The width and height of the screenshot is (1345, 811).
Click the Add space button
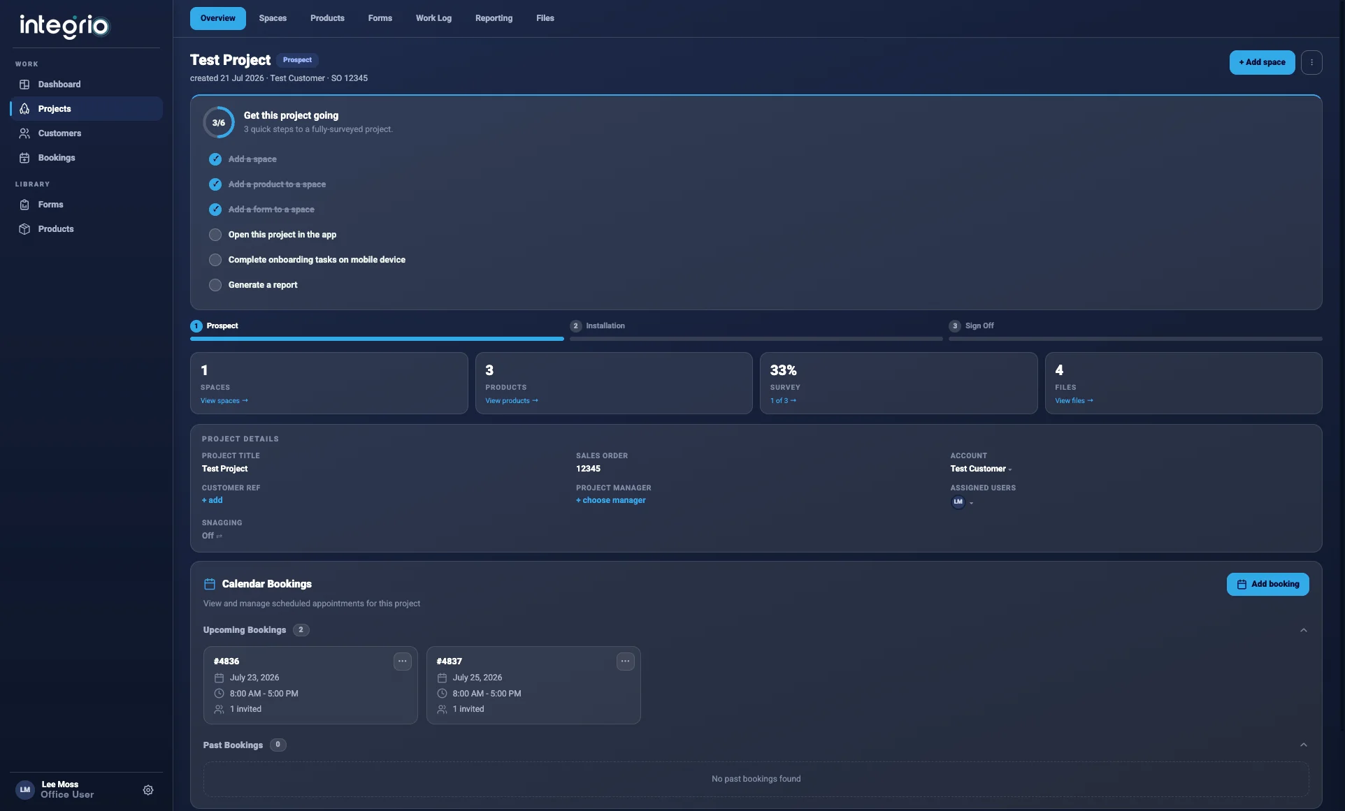point(1262,62)
